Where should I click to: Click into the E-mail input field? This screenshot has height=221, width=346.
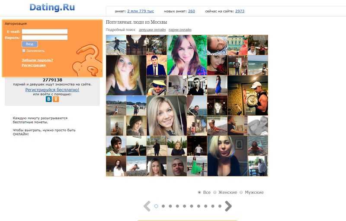point(45,32)
